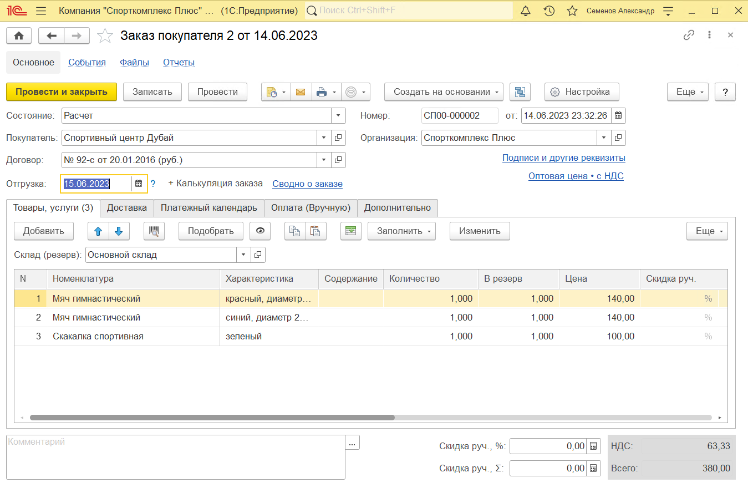This screenshot has width=748, height=488.
Task: Paste rows from clipboard icon
Action: pyautogui.click(x=316, y=231)
